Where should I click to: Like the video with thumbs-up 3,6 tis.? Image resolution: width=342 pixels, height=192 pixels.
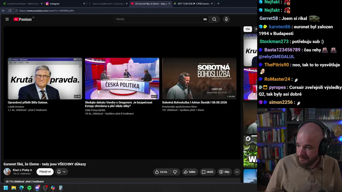161,172
